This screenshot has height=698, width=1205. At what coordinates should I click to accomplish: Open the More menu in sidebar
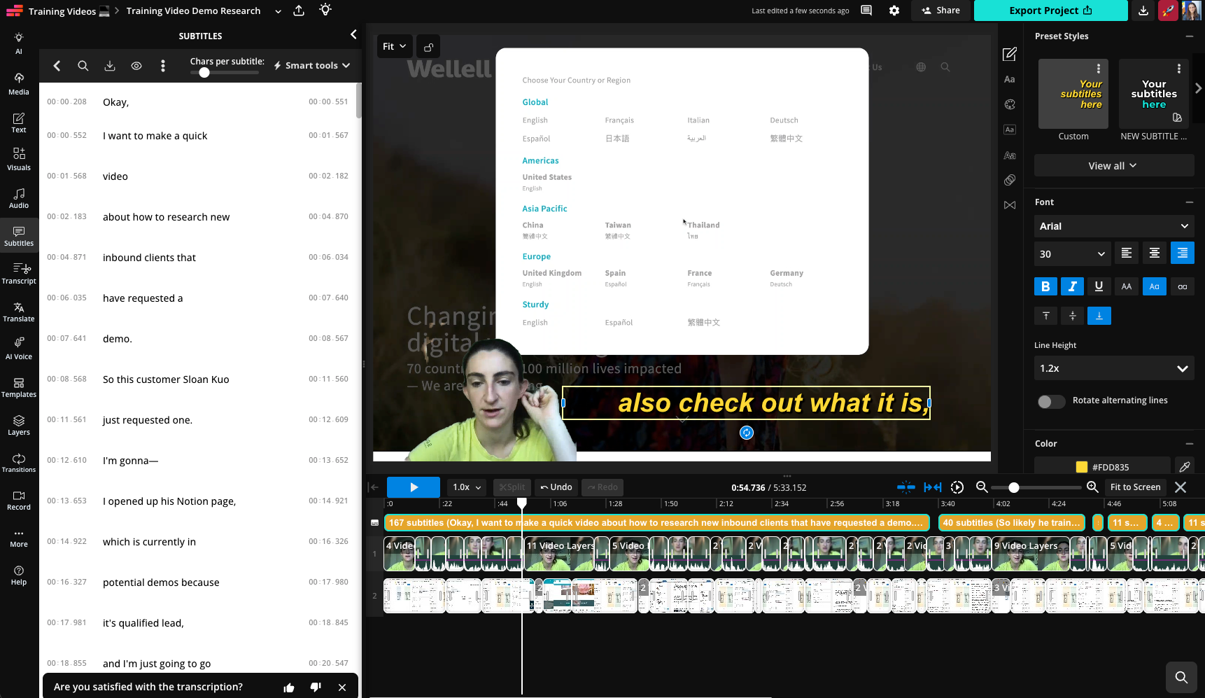coord(19,538)
